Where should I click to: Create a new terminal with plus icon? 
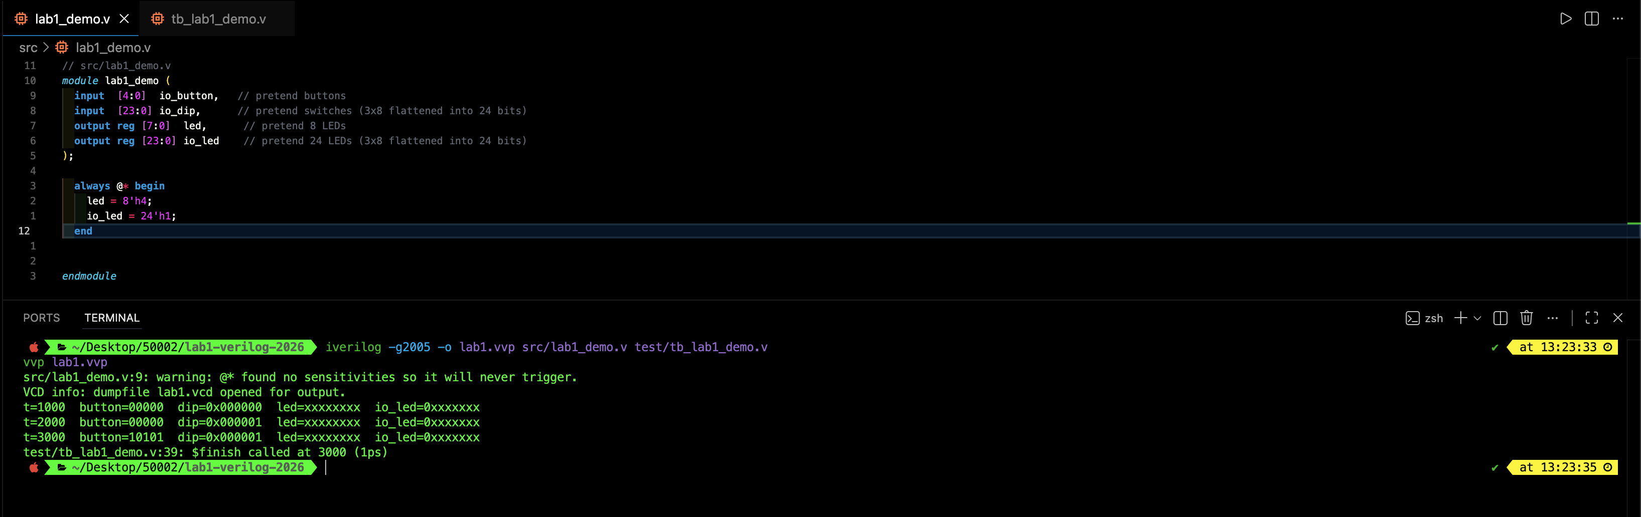point(1460,318)
